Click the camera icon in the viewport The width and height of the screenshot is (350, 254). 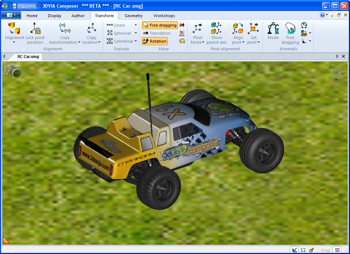pyautogui.click(x=13, y=70)
